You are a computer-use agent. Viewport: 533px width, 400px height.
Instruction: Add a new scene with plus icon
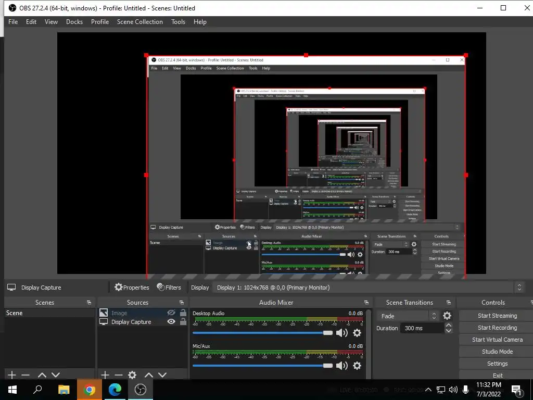pyautogui.click(x=12, y=375)
